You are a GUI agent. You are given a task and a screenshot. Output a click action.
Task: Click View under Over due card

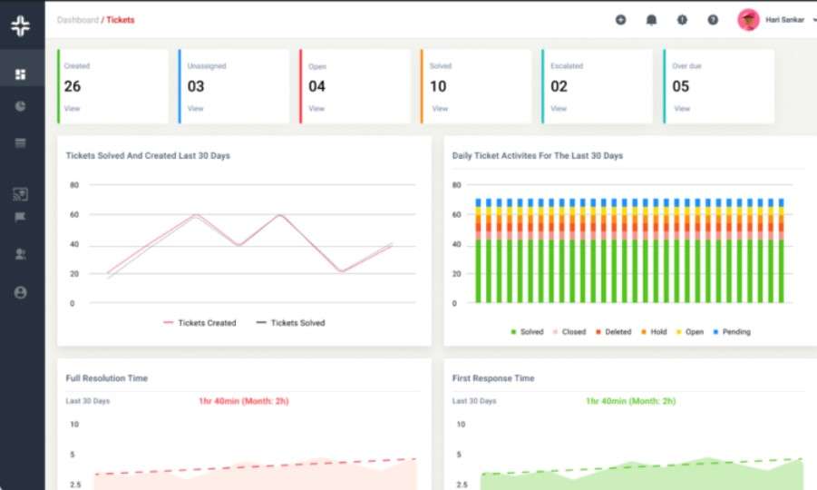(681, 109)
